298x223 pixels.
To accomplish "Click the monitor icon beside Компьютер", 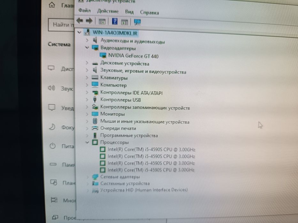I will tap(95, 84).
